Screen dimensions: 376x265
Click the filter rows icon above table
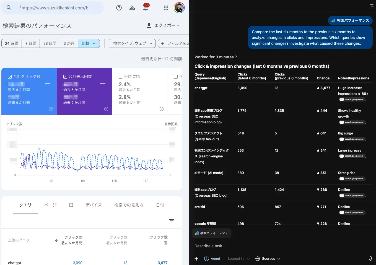(172, 221)
